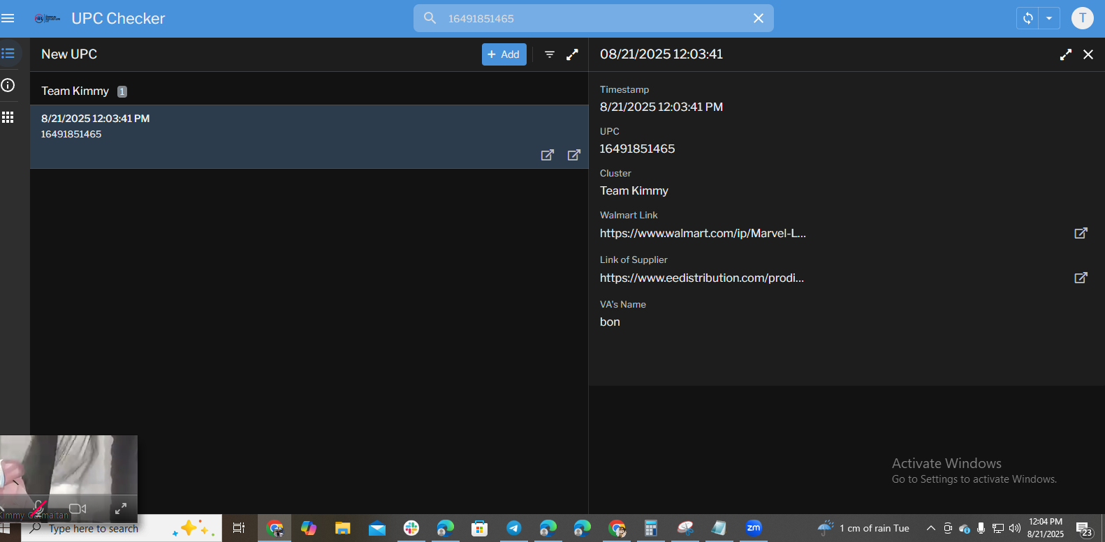
Task: Open the dropdown arrow beside sync button
Action: 1049,18
